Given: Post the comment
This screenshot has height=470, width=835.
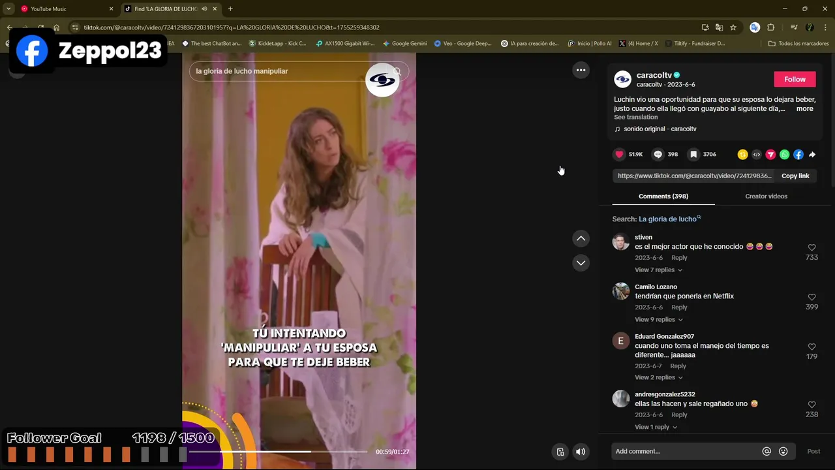Looking at the screenshot, I should 813,451.
